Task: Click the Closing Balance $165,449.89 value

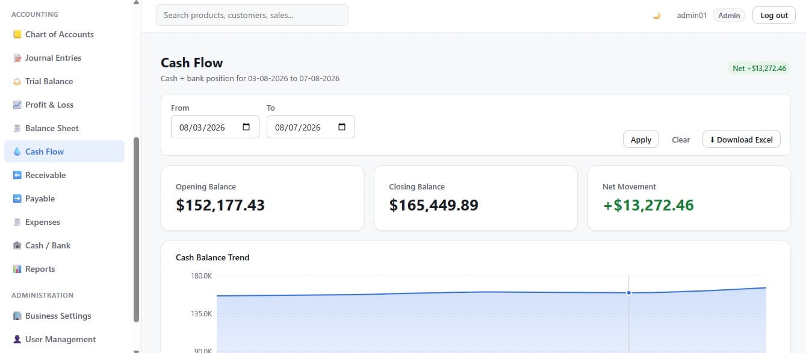Action: [x=434, y=205]
